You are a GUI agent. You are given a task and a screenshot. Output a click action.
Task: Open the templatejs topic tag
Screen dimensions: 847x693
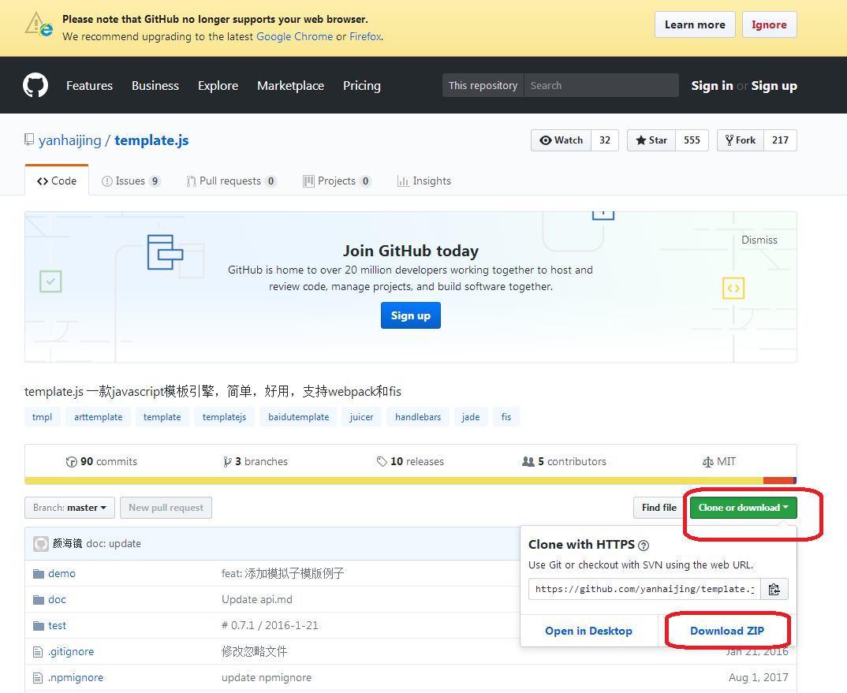click(x=224, y=417)
